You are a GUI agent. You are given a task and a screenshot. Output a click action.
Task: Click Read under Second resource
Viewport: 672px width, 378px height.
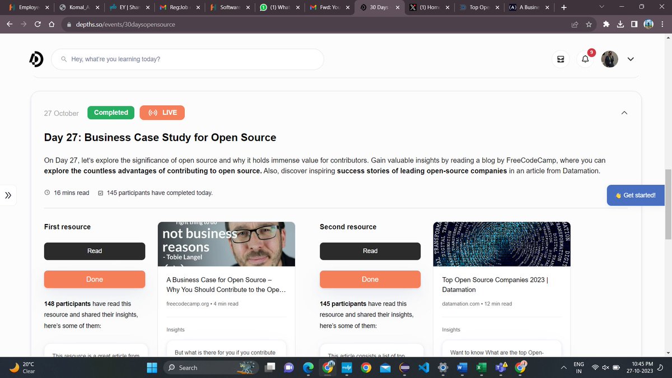(x=370, y=251)
